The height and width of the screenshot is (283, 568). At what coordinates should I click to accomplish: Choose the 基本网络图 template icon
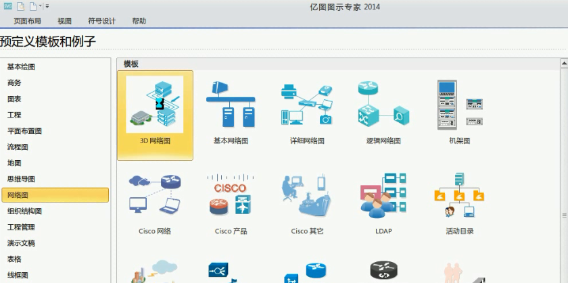click(x=231, y=104)
